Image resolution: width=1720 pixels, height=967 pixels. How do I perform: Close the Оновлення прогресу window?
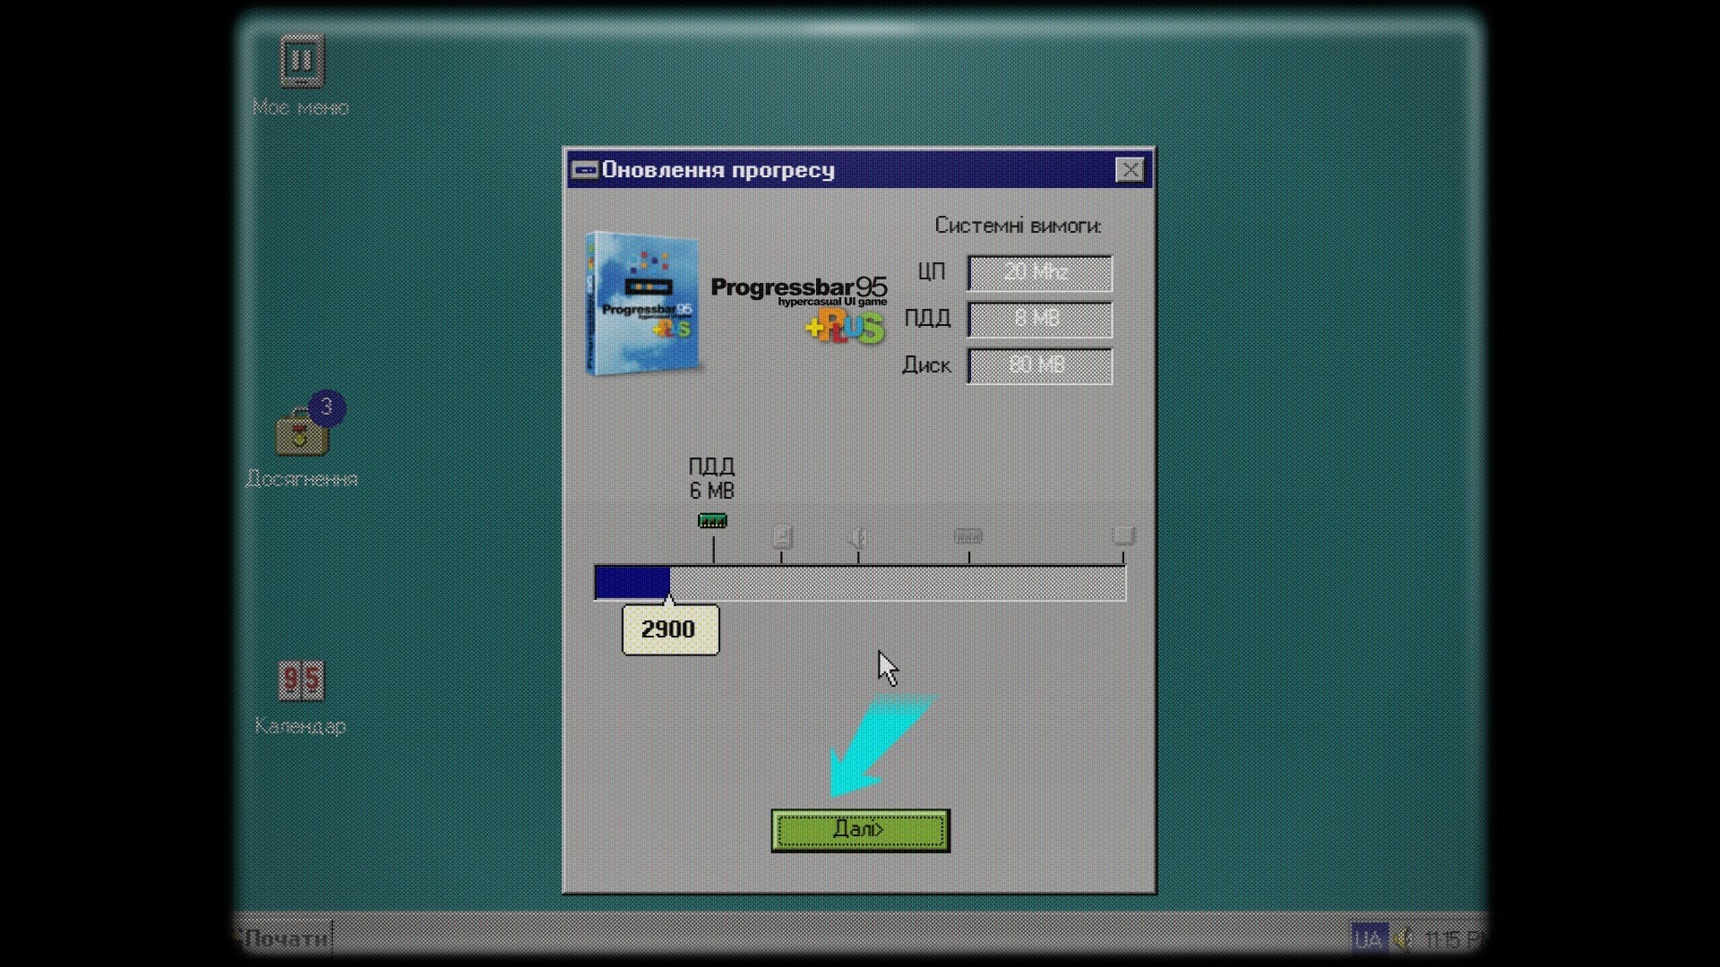(x=1130, y=170)
